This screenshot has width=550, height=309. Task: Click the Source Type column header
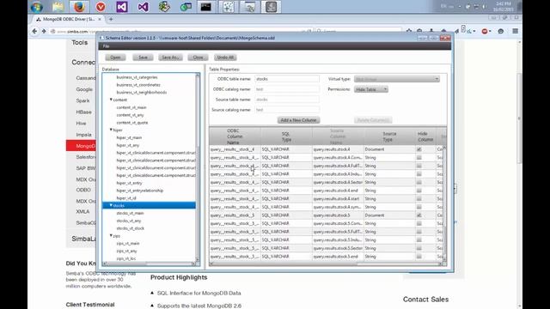coord(389,136)
